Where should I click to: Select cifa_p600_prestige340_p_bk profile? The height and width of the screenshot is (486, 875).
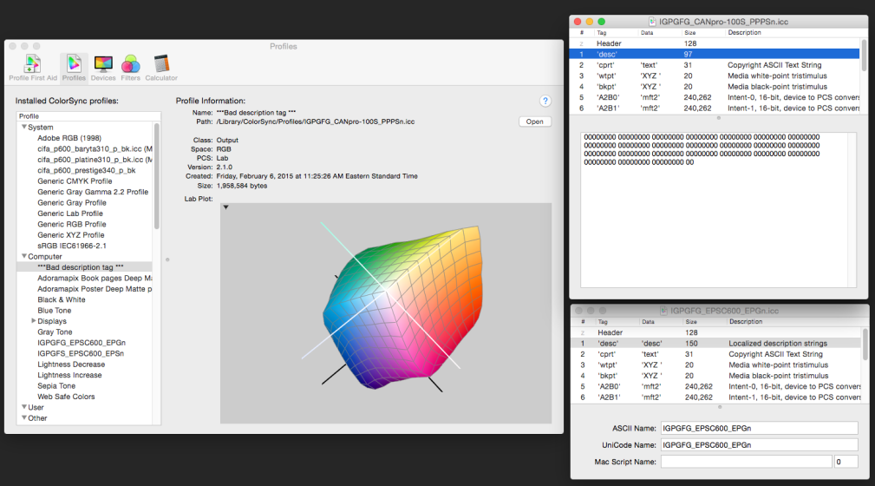(x=87, y=170)
